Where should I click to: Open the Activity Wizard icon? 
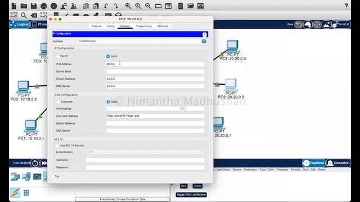tap(64, 6)
